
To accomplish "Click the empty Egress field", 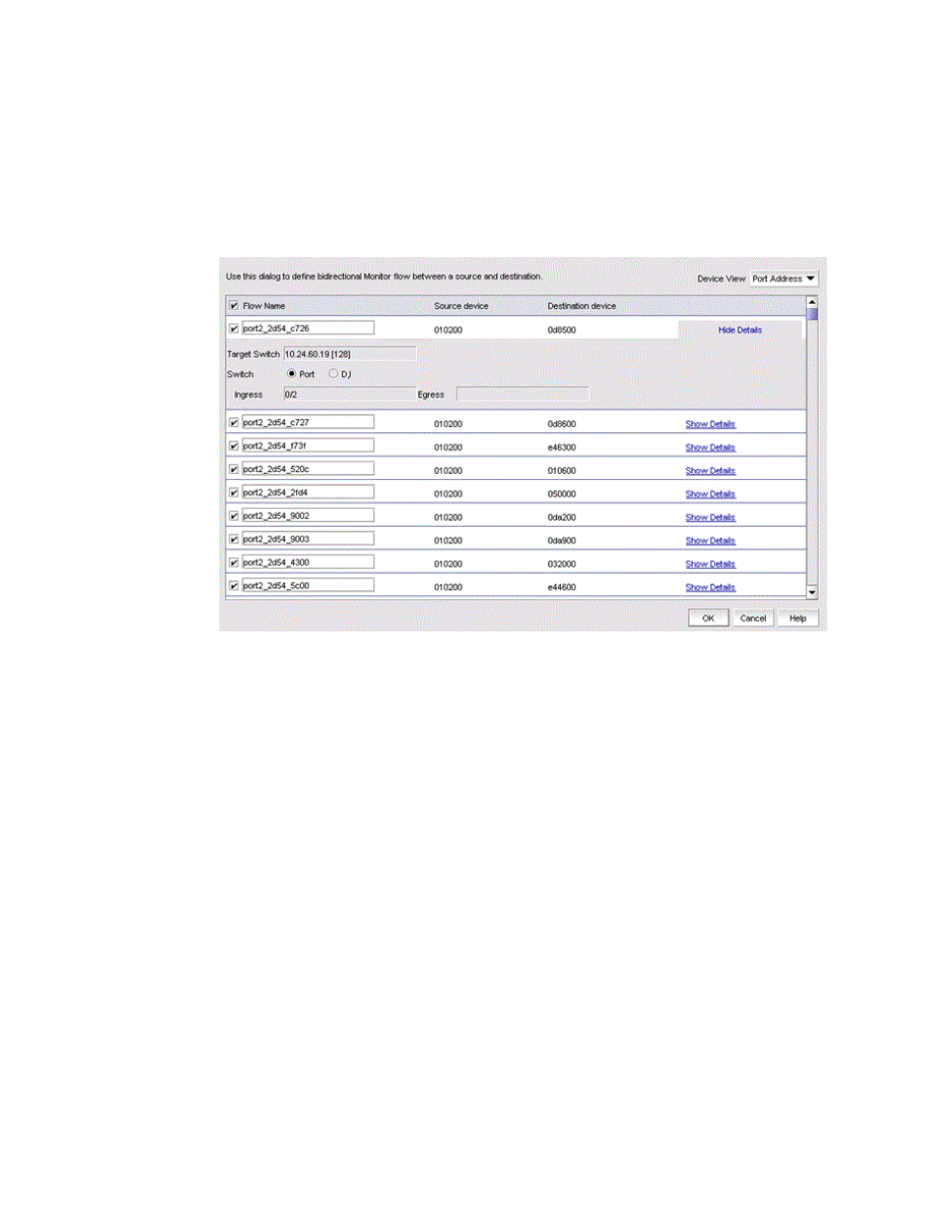I will (523, 394).
